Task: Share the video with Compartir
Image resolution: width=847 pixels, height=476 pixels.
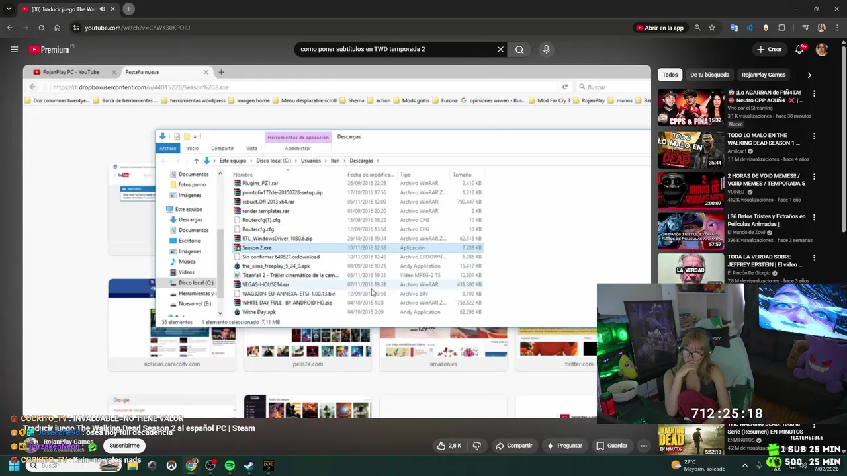Action: (513, 446)
